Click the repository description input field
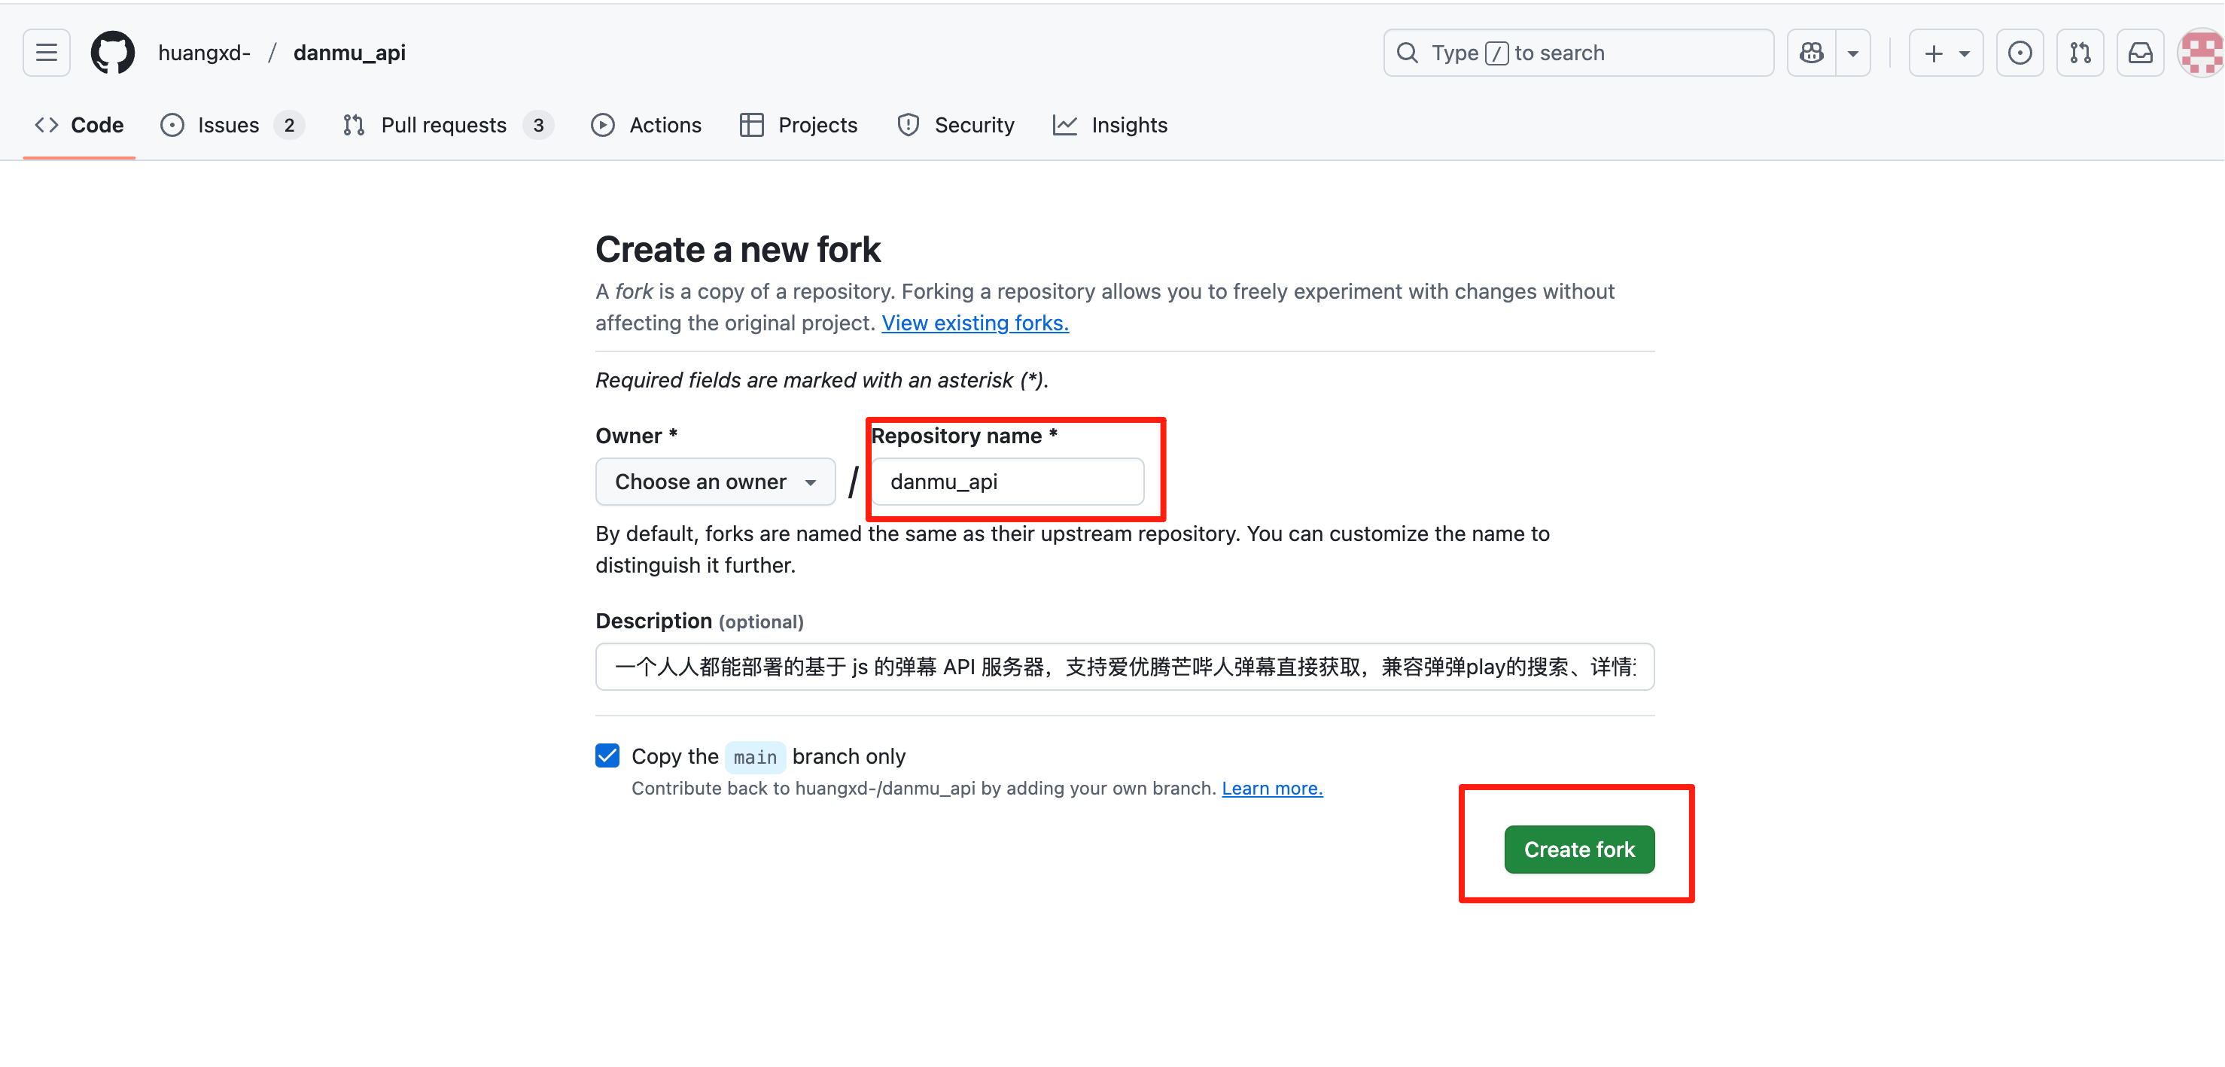The width and height of the screenshot is (2225, 1067). click(x=1123, y=667)
